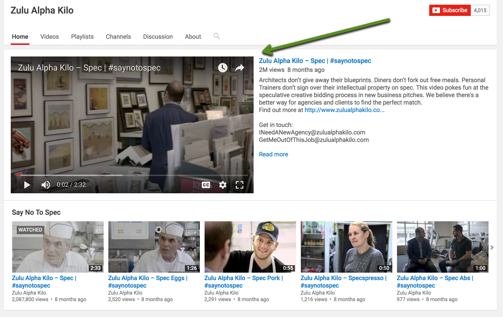Open video settings gear icon
The height and width of the screenshot is (317, 503).
(x=223, y=185)
